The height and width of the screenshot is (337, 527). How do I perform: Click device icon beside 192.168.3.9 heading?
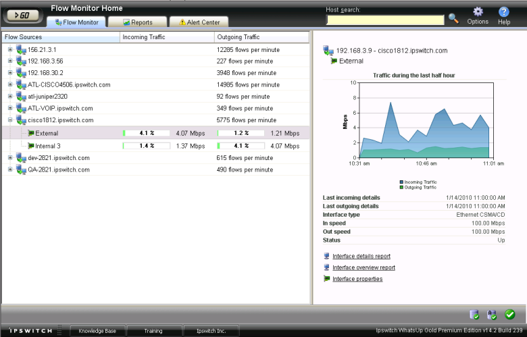coord(328,51)
